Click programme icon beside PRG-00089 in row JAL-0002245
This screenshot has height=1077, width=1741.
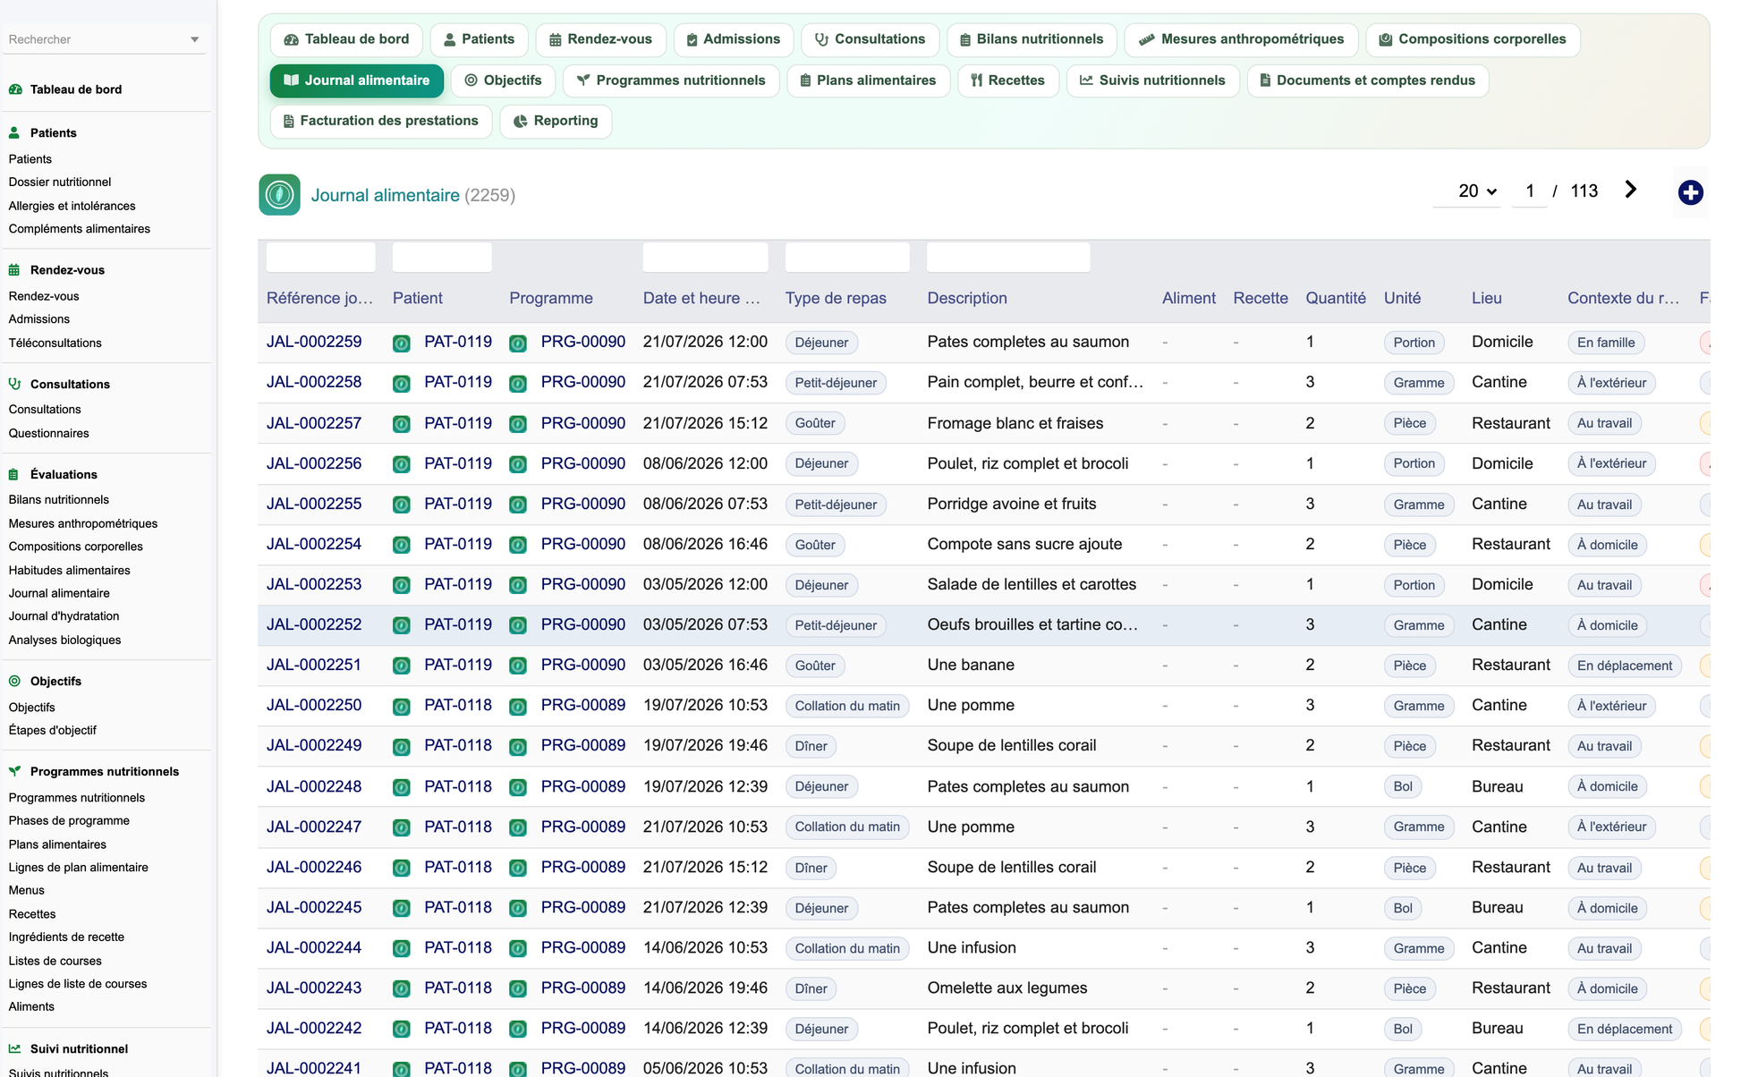coord(518,908)
